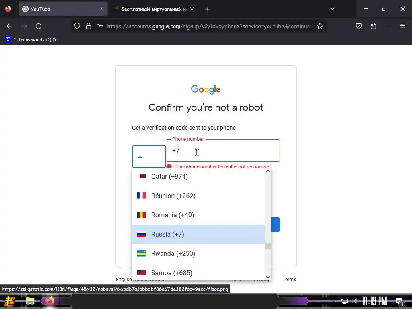Screen dimensions: 412x309
Task: Go back with the browser back arrow
Action: point(10,26)
